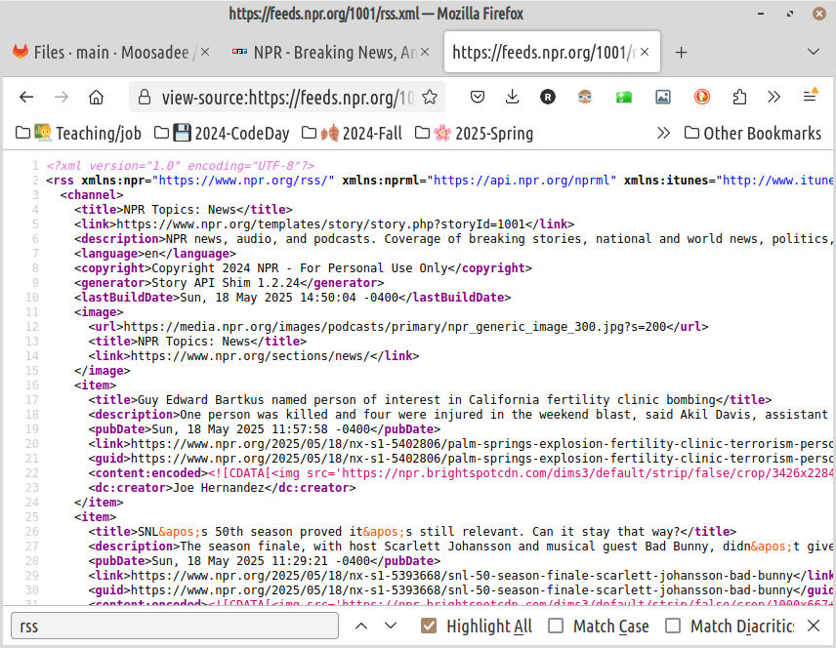
Task: Click the Joe Hernandez dc:creator line
Action: (x=222, y=488)
